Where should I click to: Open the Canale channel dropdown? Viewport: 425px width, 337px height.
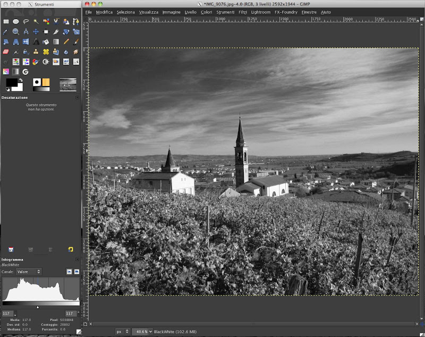30,272
